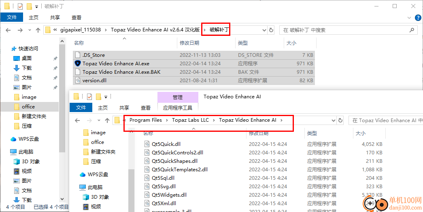423x212 pixels.
Task: Click the Qt5Quick.dll file icon
Action: [x=147, y=144]
